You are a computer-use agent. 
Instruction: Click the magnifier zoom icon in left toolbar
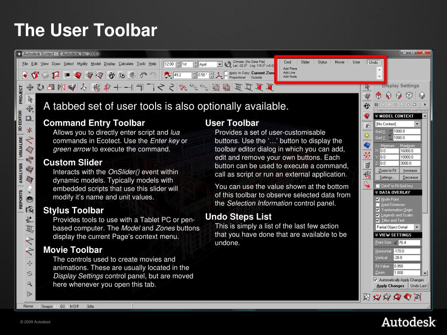tap(30, 284)
